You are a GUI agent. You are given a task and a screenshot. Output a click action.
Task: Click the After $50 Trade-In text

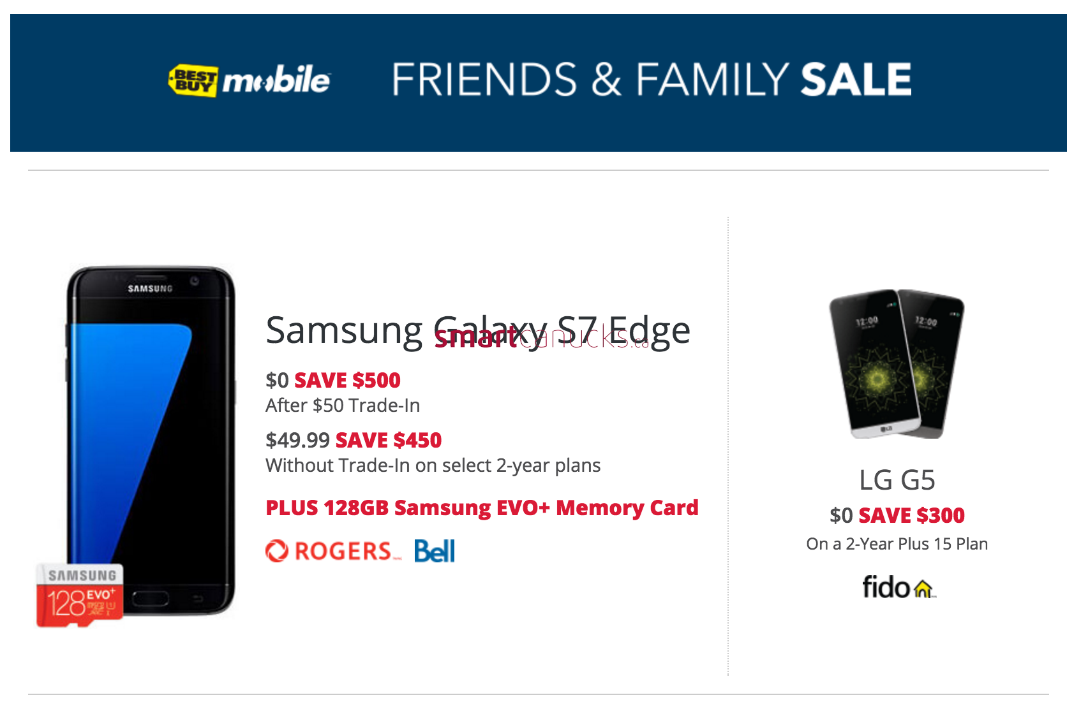tap(343, 406)
